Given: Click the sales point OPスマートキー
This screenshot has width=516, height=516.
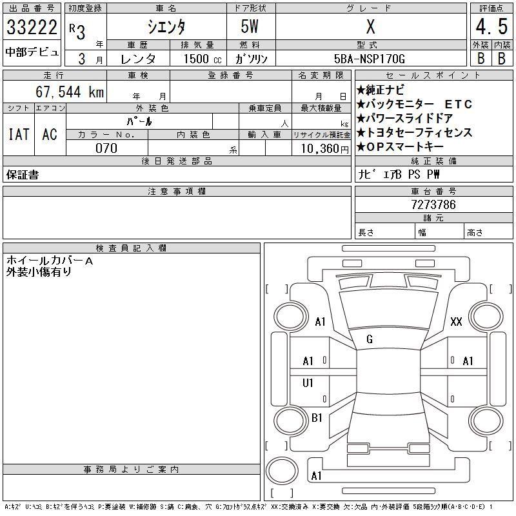Looking at the screenshot, I should tap(400, 146).
